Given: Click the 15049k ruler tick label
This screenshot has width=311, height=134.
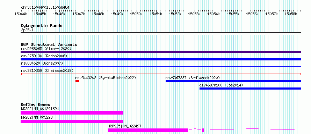Looking at the screenshot, I should (x=117, y=14).
